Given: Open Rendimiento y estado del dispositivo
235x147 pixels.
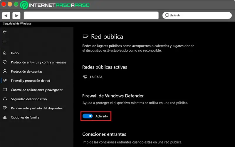Looking at the screenshot, I should pyautogui.click(x=37, y=108).
